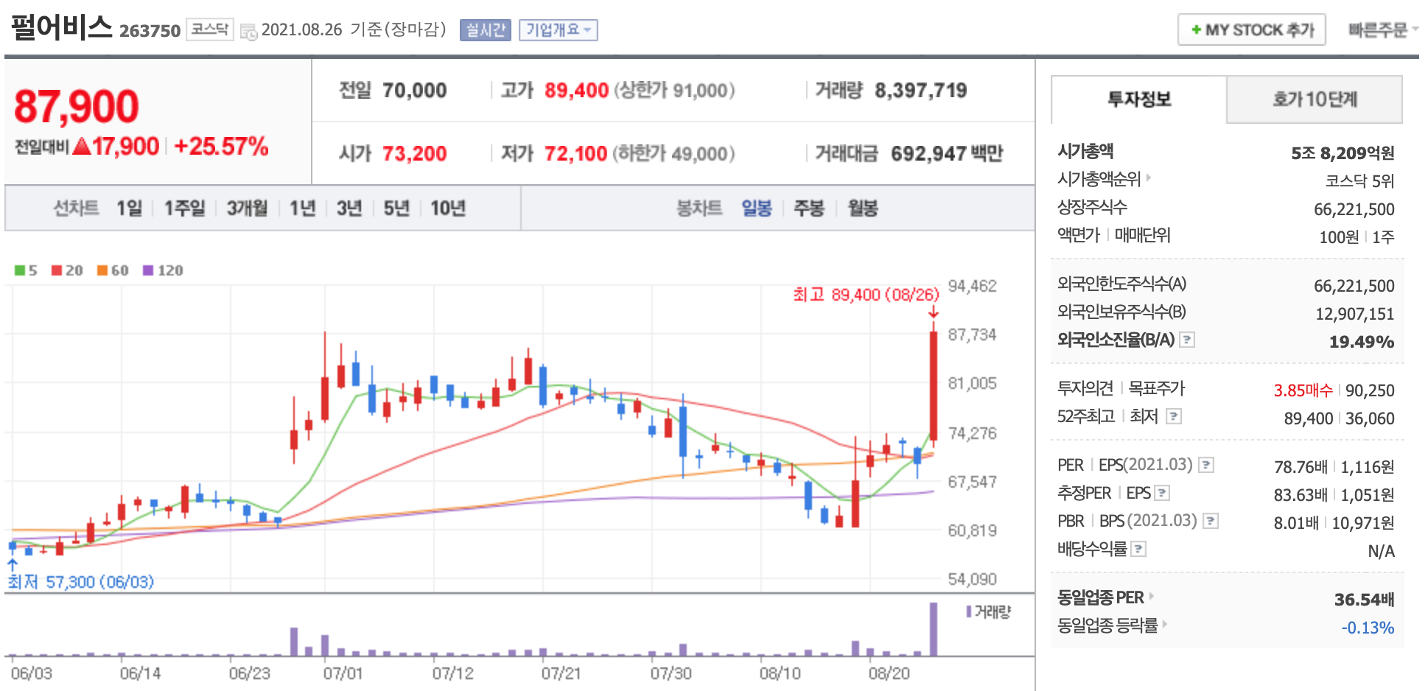Select 1주일 line chart period
Viewport: 1428px width, 691px height.
[184, 208]
